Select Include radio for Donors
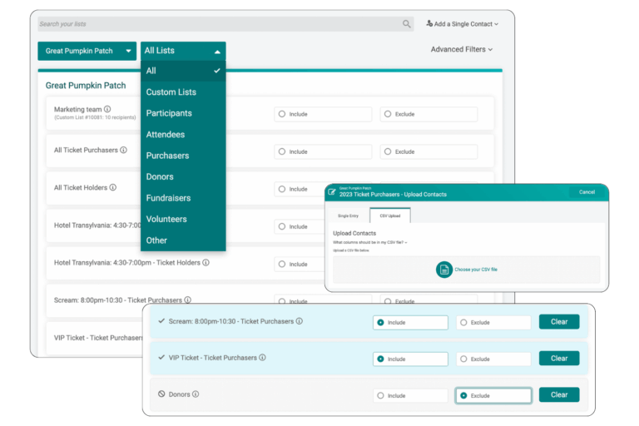639x426 pixels. pyautogui.click(x=380, y=395)
